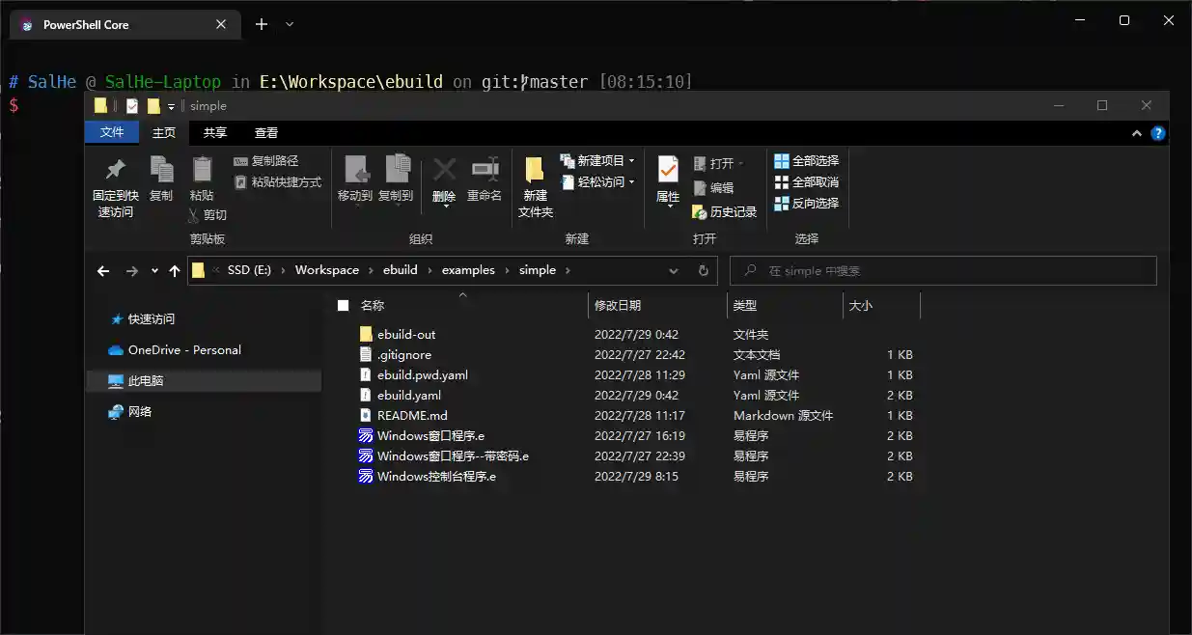Select OneDrive - Personal in navigation pane
Viewport: 1192px width, 635px height.
tap(183, 350)
